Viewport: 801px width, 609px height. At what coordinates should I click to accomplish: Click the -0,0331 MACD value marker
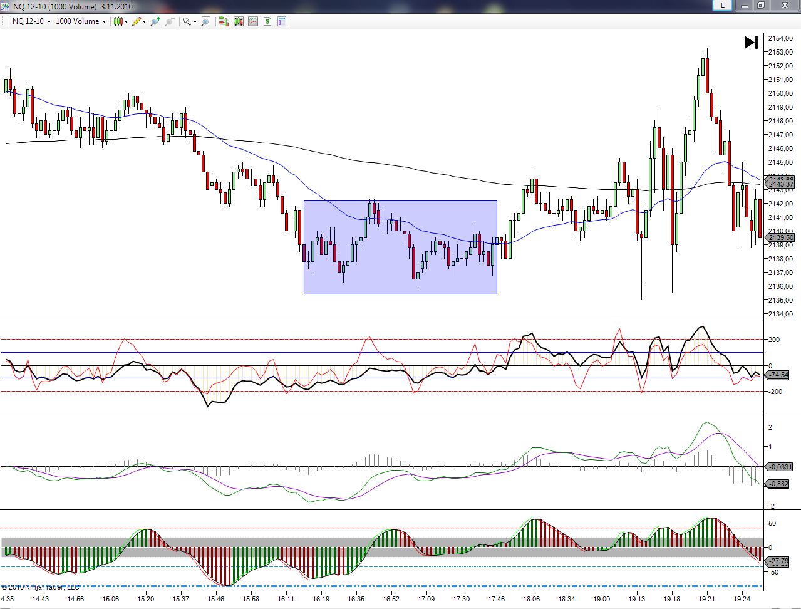(780, 467)
